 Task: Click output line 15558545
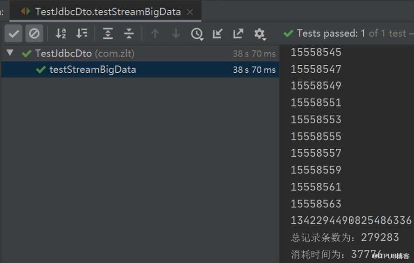click(316, 52)
